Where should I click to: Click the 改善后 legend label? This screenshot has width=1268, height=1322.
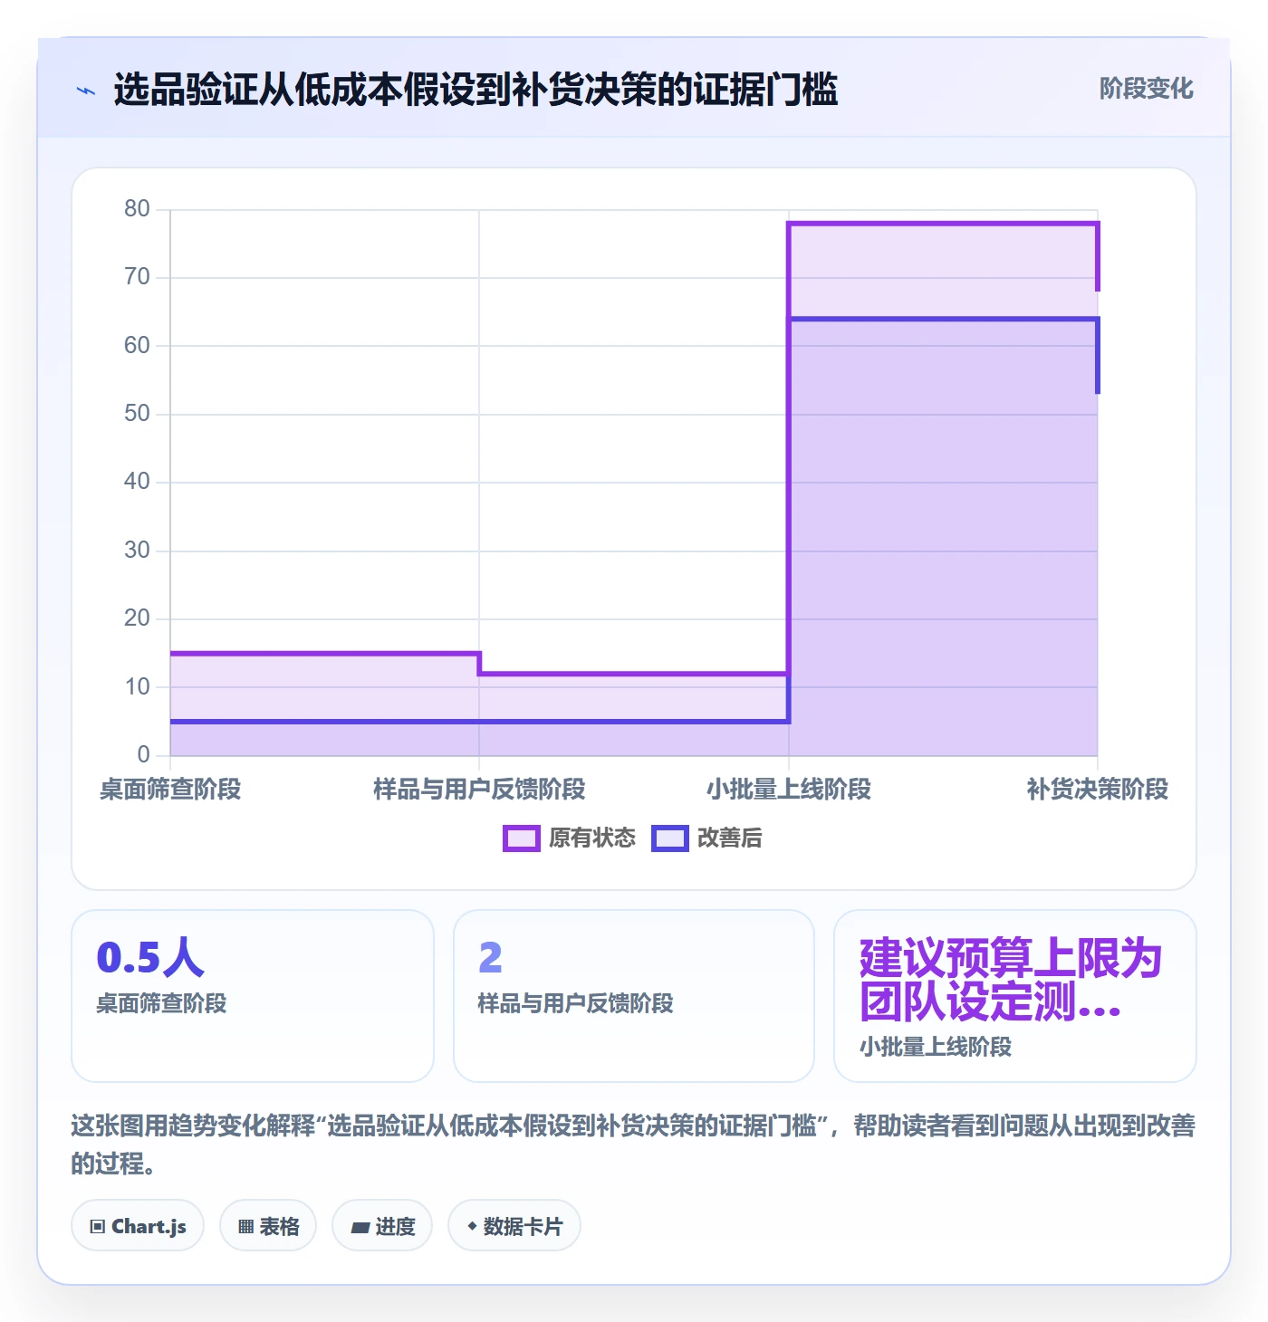pos(729,838)
